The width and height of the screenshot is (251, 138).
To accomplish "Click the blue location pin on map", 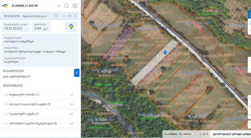I will 165,52.
